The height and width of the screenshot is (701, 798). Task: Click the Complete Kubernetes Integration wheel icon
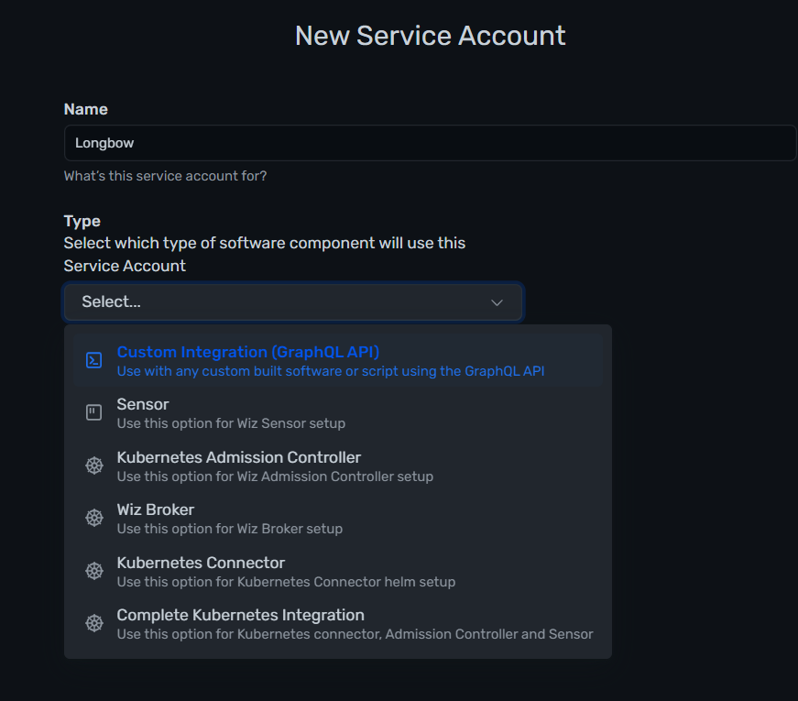coord(94,623)
